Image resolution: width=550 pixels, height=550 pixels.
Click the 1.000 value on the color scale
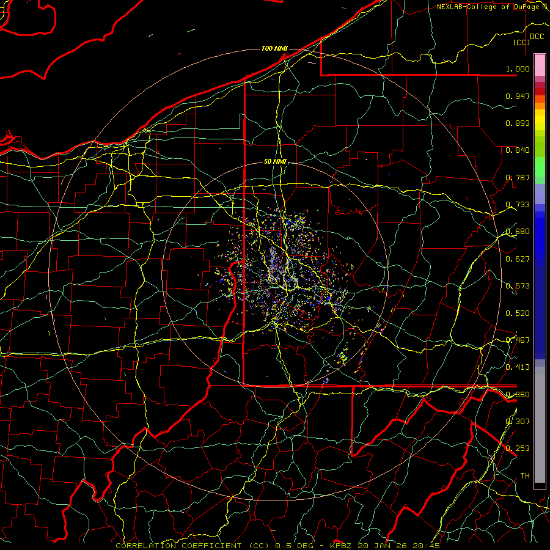click(x=518, y=68)
